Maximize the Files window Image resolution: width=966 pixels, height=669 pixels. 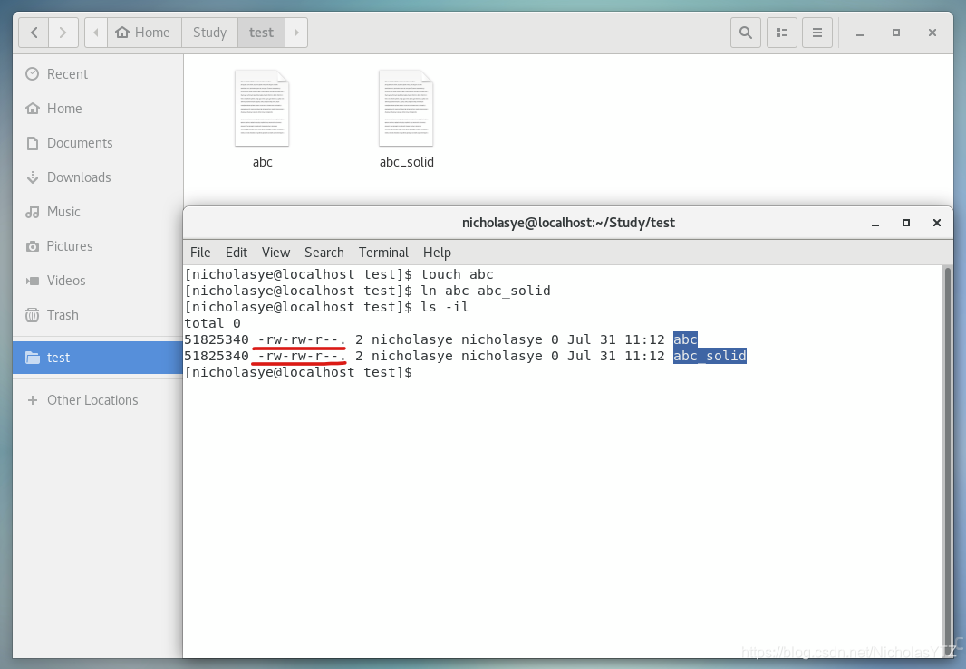[x=896, y=33]
